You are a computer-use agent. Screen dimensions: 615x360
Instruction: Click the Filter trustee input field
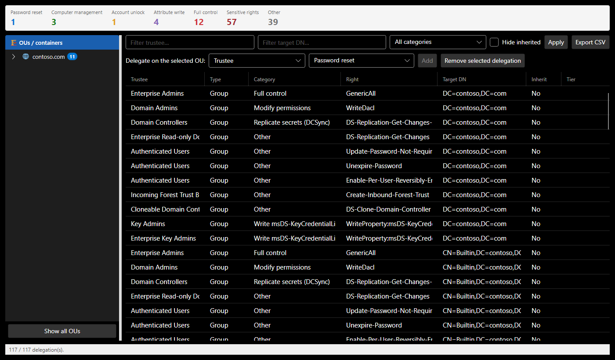190,42
